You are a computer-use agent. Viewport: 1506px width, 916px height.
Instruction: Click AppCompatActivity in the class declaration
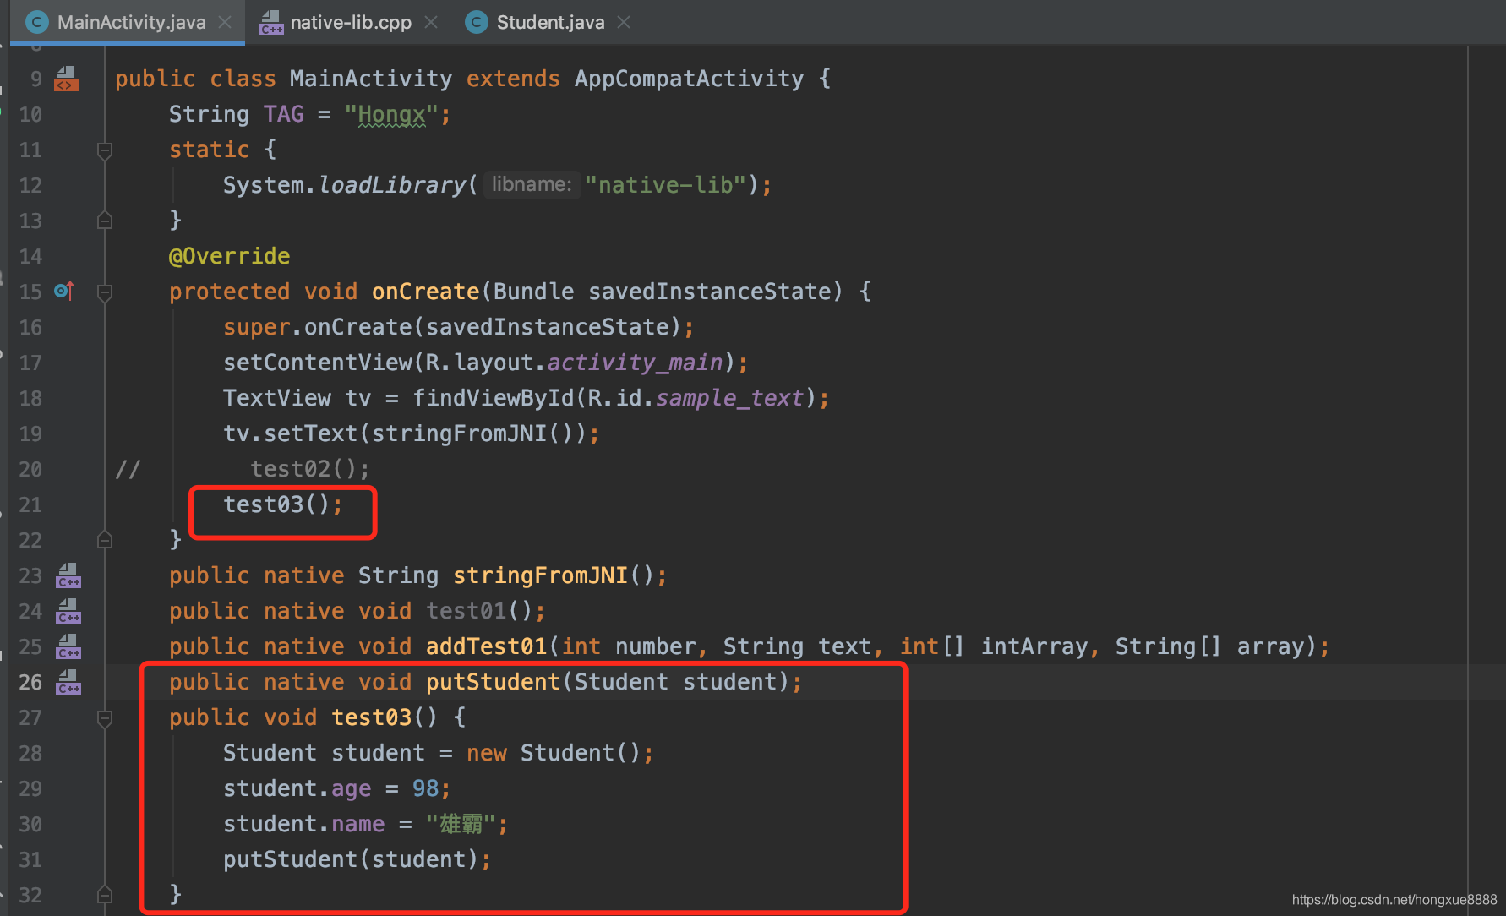tap(690, 79)
